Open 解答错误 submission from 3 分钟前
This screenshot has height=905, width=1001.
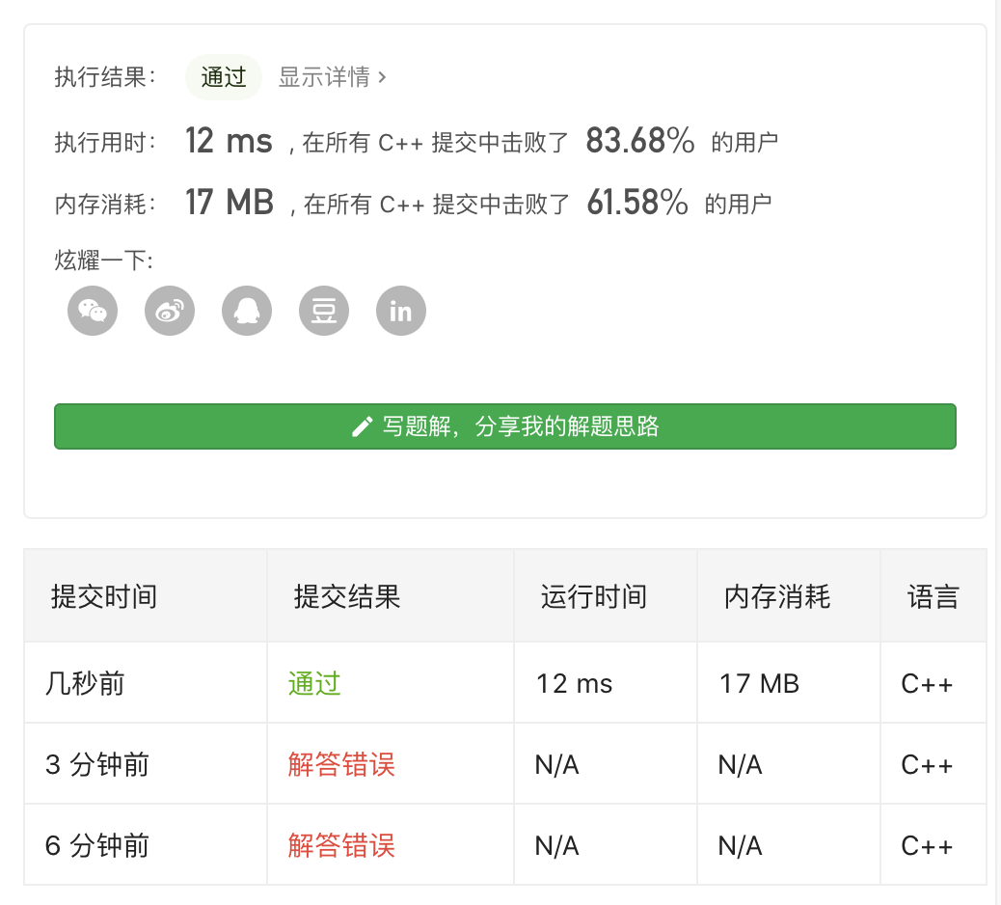click(x=341, y=765)
